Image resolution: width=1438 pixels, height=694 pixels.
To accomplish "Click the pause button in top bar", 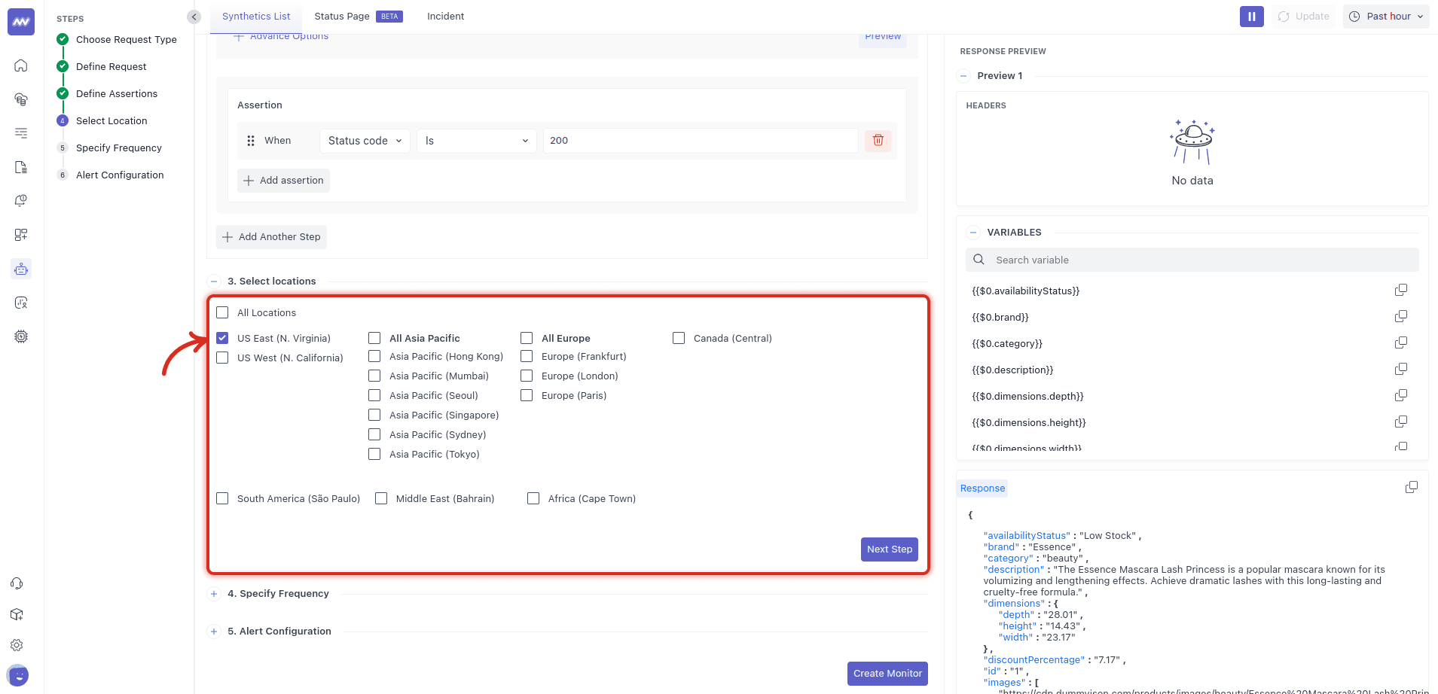I will pos(1251,17).
